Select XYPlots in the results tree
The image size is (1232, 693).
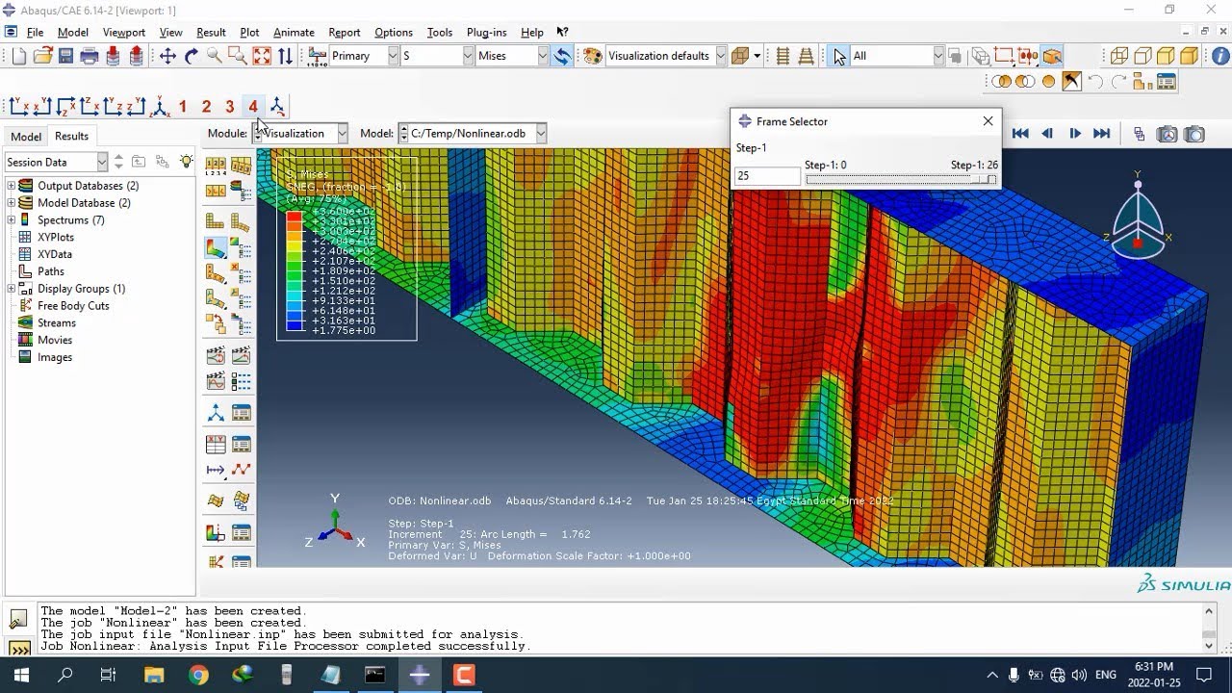coord(56,237)
